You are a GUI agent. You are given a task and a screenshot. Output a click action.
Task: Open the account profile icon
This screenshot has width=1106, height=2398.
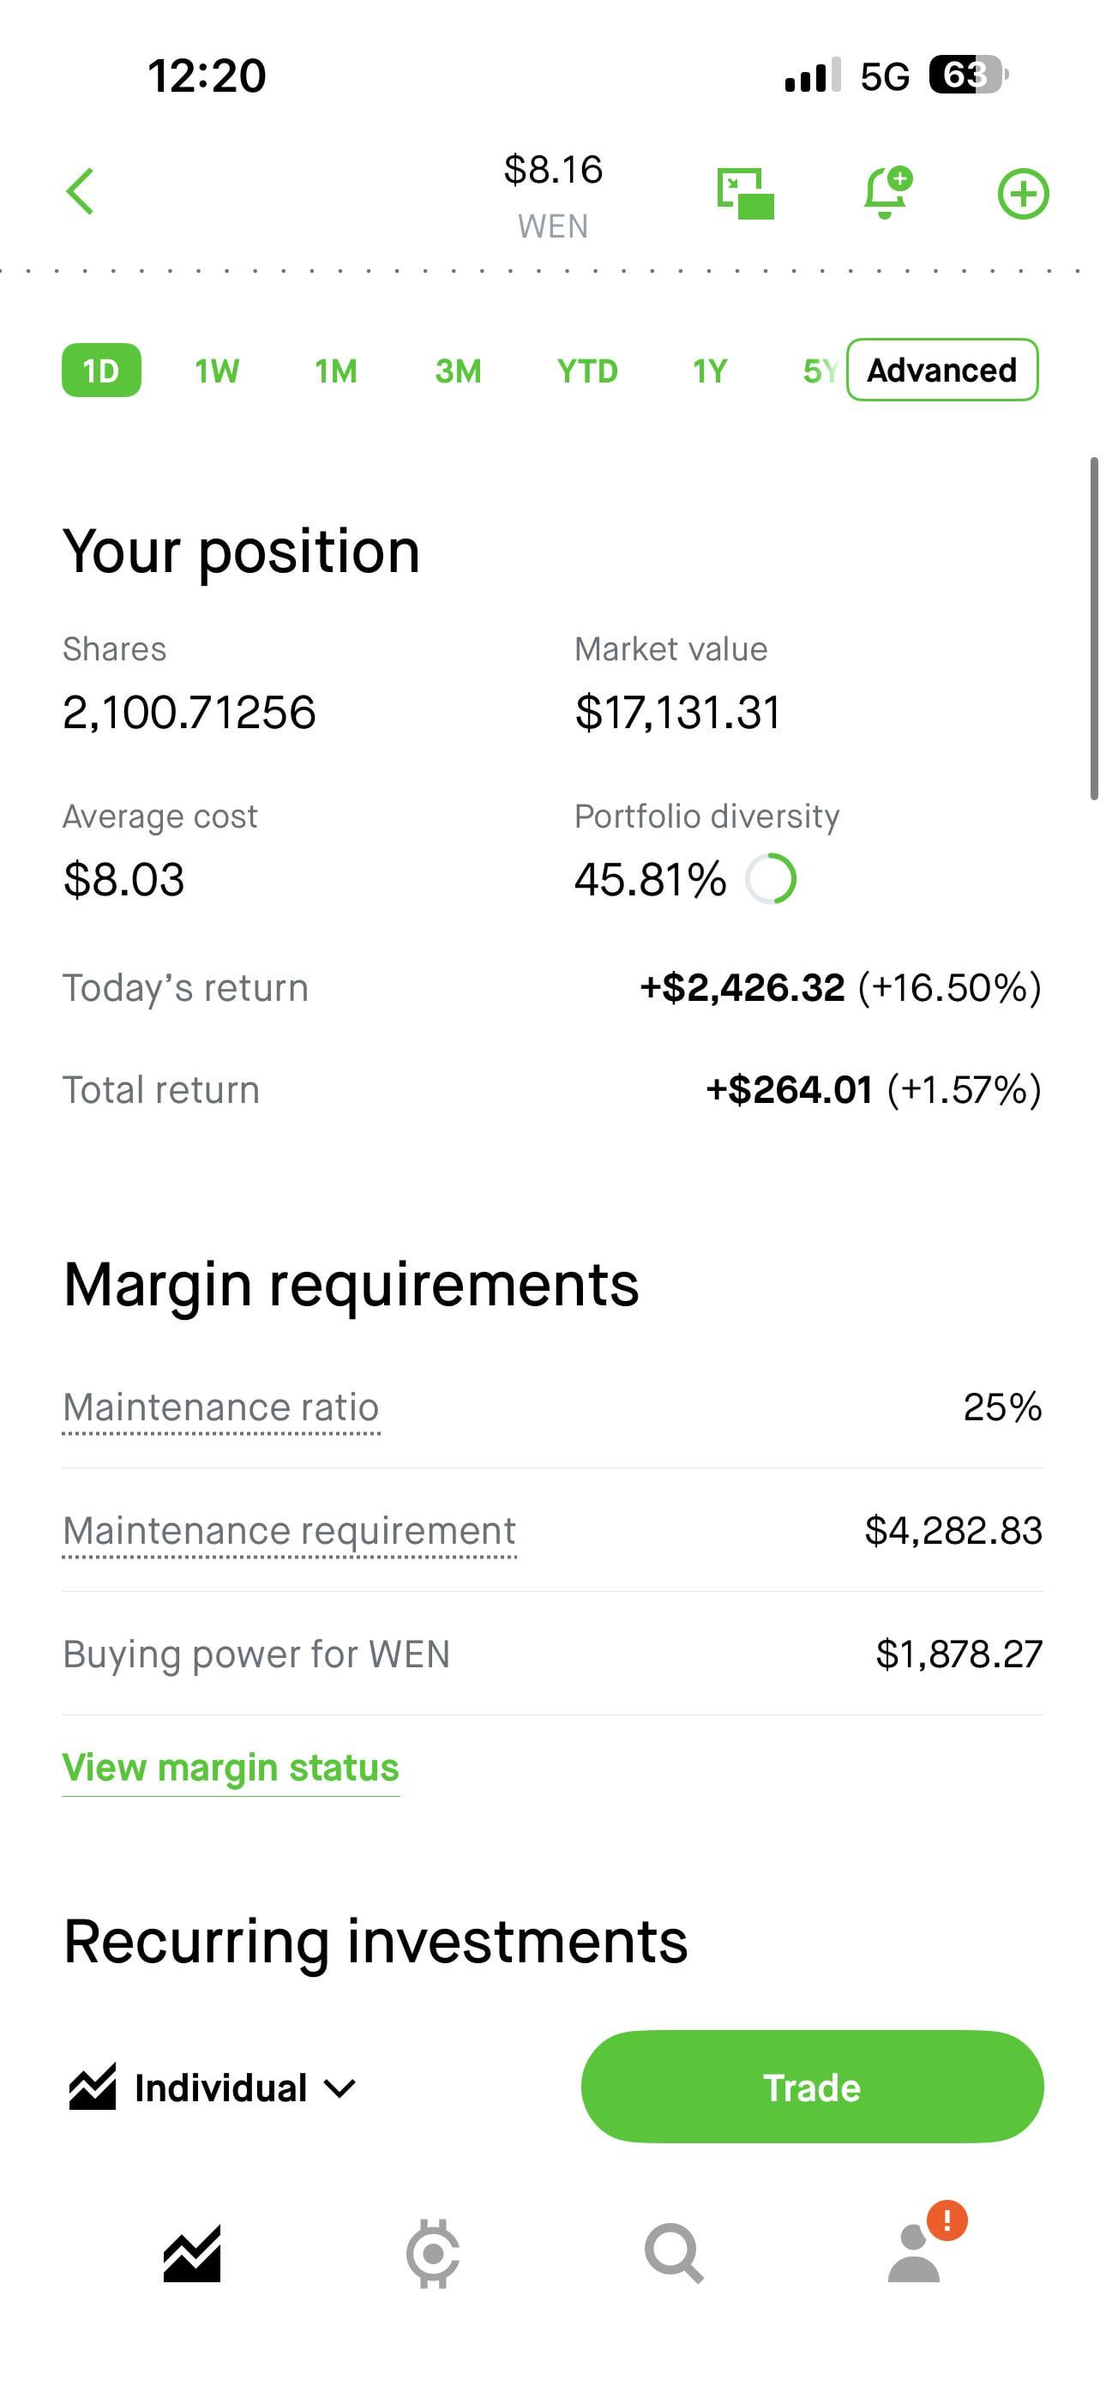coord(915,2254)
